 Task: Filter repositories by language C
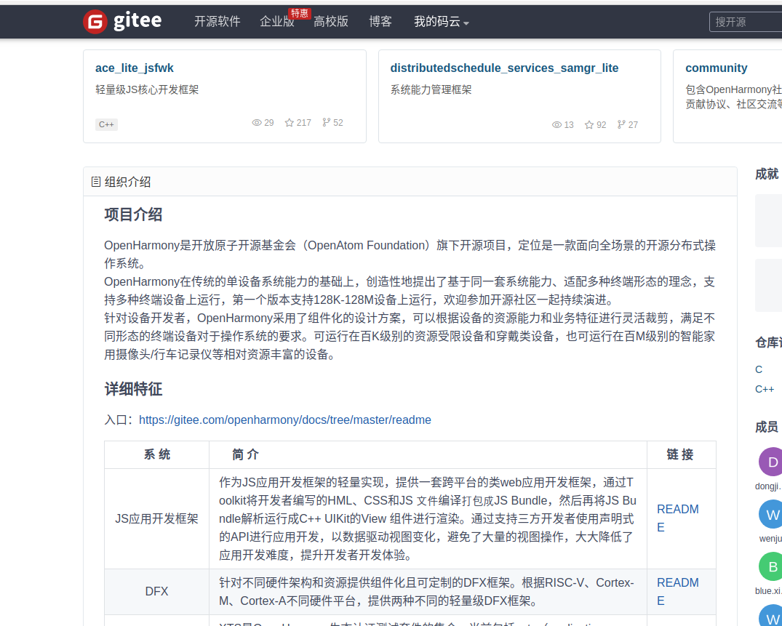[759, 369]
